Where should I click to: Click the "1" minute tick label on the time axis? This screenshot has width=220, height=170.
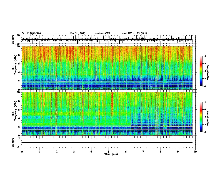click(39, 152)
